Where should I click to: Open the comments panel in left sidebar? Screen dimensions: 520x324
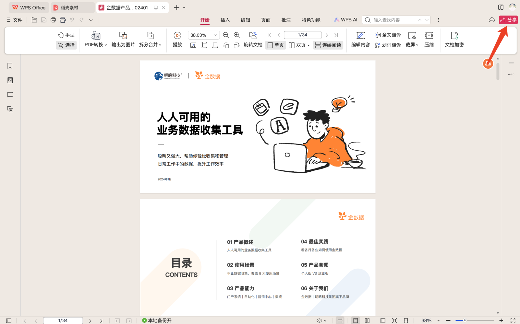[10, 95]
